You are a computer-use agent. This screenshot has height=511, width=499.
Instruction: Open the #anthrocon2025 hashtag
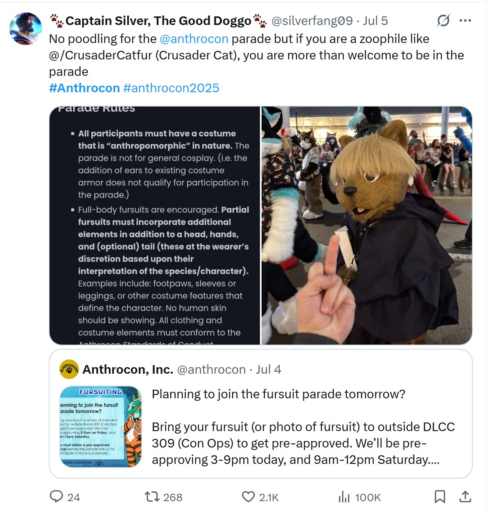click(x=171, y=88)
